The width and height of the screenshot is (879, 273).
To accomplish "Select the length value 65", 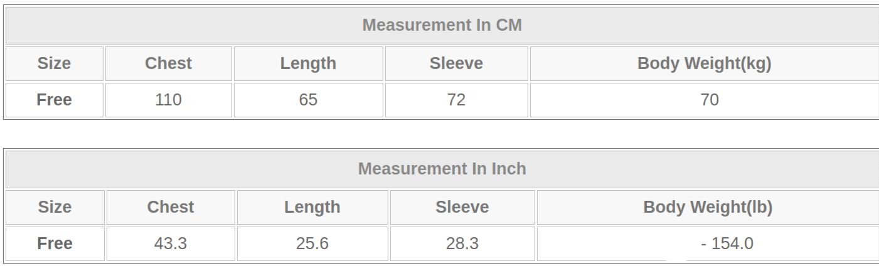I will (x=308, y=100).
